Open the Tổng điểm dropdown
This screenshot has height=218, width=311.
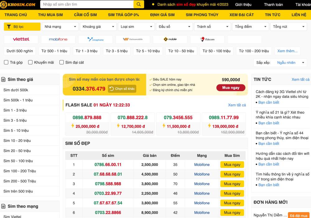click(250, 26)
